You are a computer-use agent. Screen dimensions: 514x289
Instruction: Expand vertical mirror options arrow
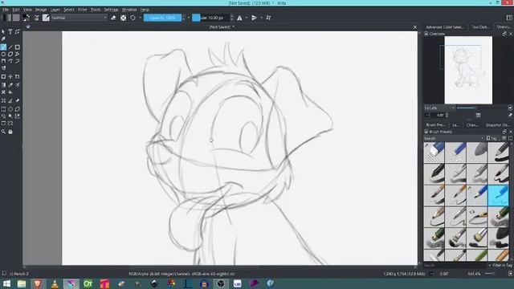click(261, 18)
